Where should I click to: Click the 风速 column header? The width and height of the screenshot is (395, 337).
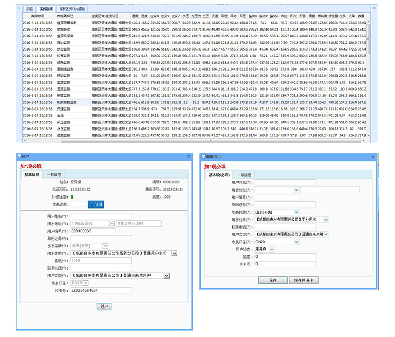pyautogui.click(x=224, y=16)
